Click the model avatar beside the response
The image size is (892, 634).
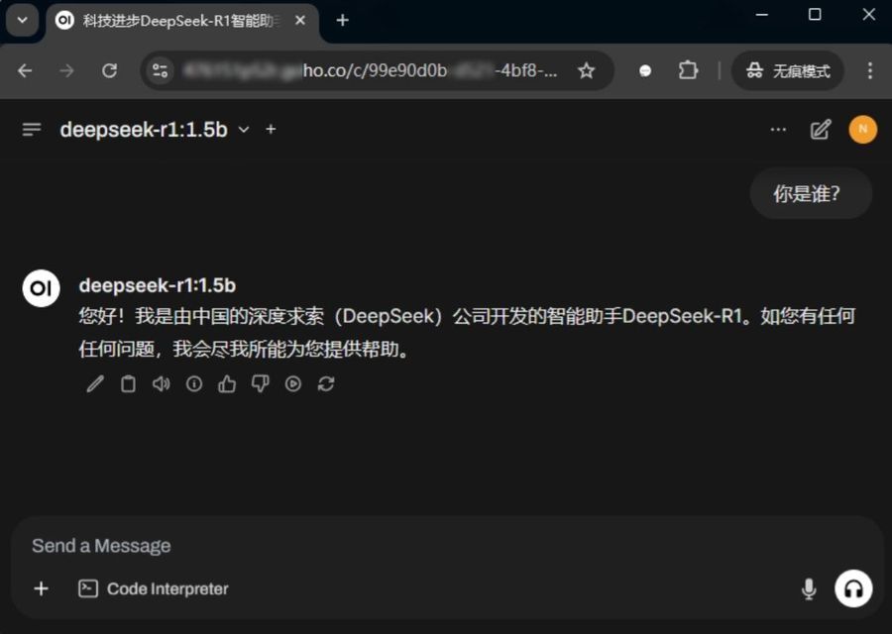click(41, 288)
